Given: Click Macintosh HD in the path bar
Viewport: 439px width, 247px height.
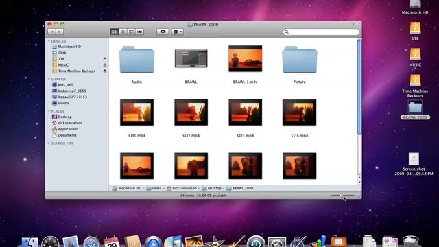Looking at the screenshot, I should (127, 188).
